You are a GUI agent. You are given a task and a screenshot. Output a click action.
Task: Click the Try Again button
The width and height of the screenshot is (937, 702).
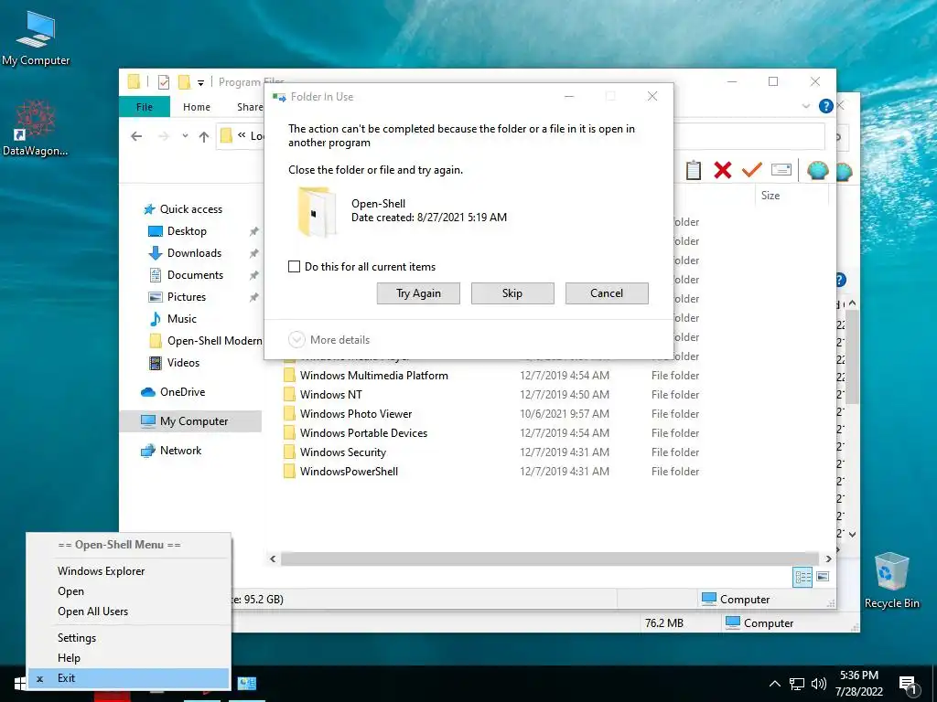(x=418, y=293)
